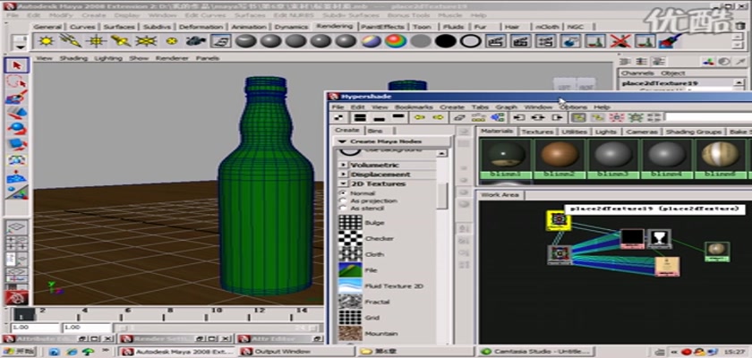This screenshot has width=752, height=358.
Task: Add an ambient light from shelf
Action: coord(46,41)
